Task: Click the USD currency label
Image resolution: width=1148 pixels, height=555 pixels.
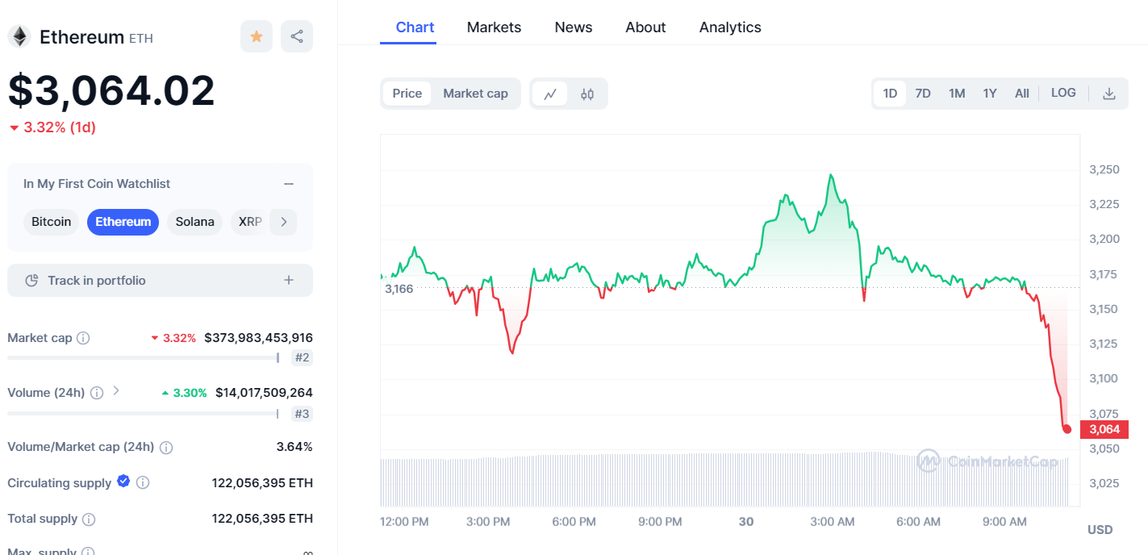Action: [x=1100, y=530]
